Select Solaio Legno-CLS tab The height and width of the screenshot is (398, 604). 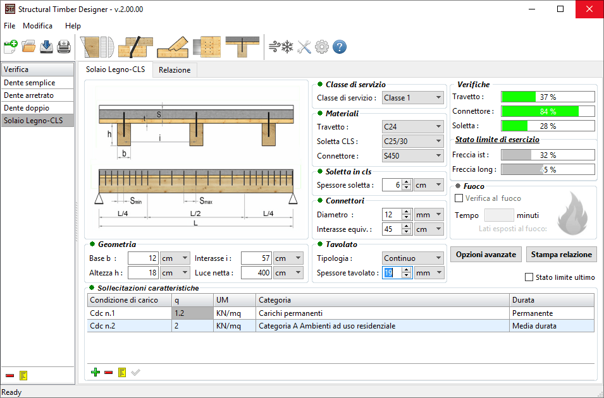115,69
